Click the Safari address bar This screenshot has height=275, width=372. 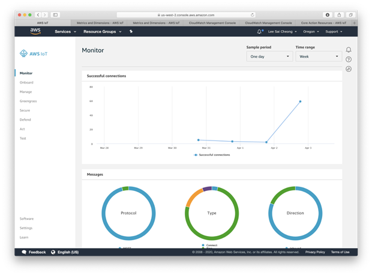186,15
